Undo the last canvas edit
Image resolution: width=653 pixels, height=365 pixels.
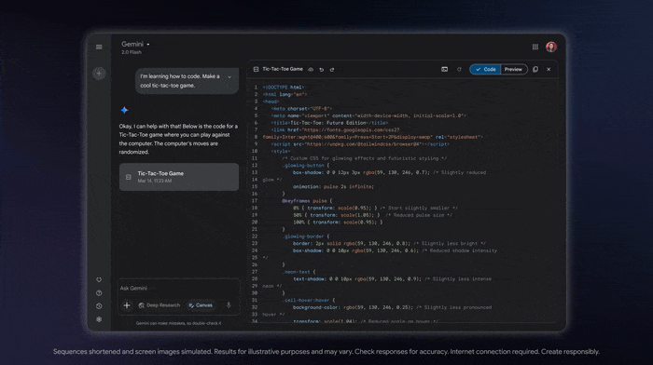pos(322,70)
